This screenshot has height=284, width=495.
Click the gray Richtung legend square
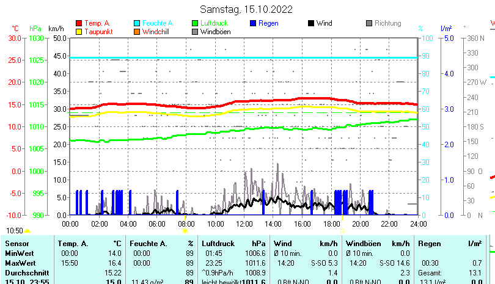coord(369,24)
